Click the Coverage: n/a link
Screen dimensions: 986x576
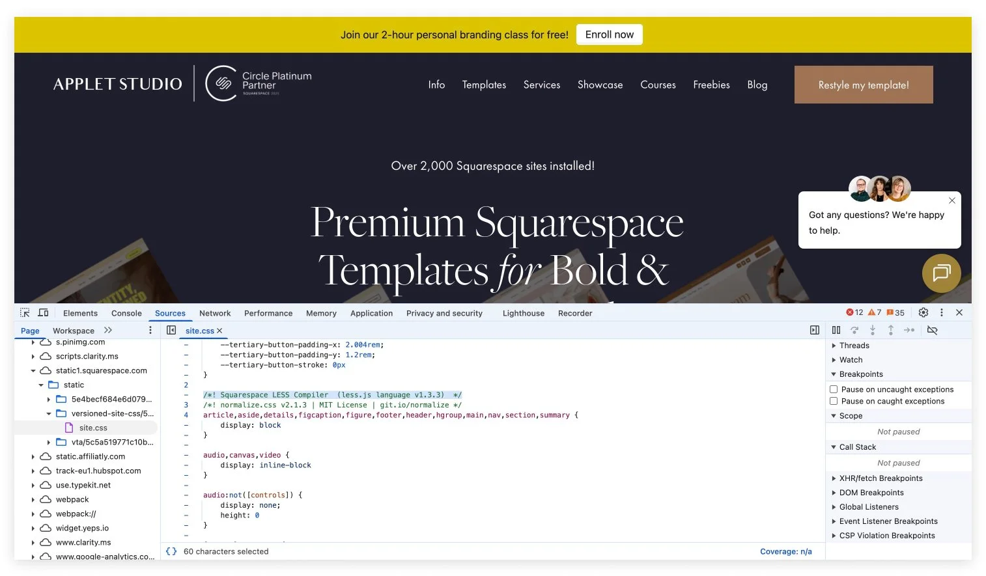tap(786, 551)
